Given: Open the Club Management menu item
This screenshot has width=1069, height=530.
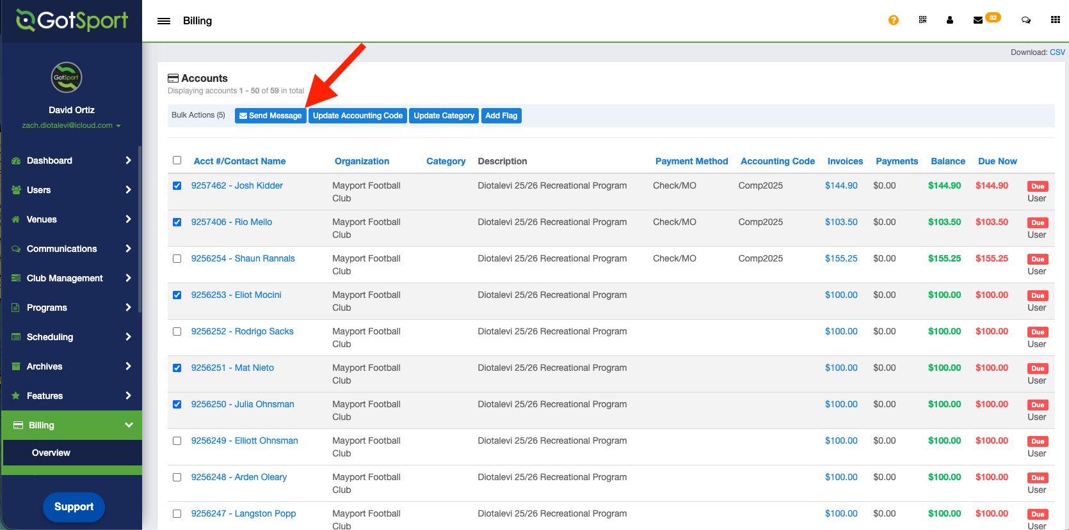Looking at the screenshot, I should tap(71, 278).
